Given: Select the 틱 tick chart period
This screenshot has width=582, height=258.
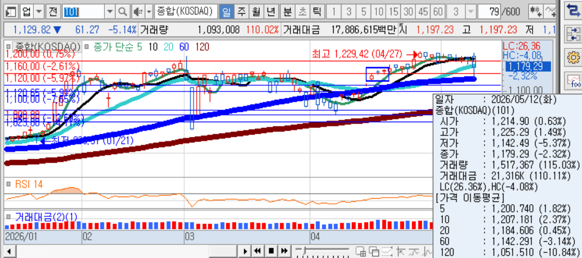Looking at the screenshot, I should click(x=317, y=12).
